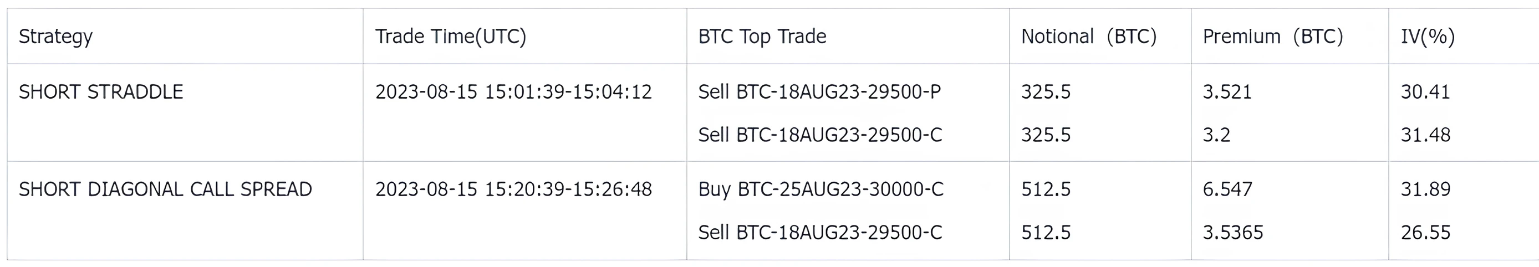Click the Strategy column header
Image resolution: width=1539 pixels, height=267 pixels.
click(x=55, y=37)
